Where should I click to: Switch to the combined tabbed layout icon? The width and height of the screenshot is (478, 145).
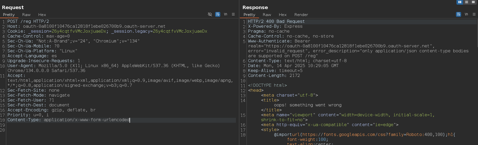(x=473, y=2)
